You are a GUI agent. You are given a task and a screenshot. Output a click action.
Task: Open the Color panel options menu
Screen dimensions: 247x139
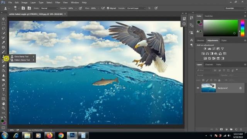(x=245, y=16)
